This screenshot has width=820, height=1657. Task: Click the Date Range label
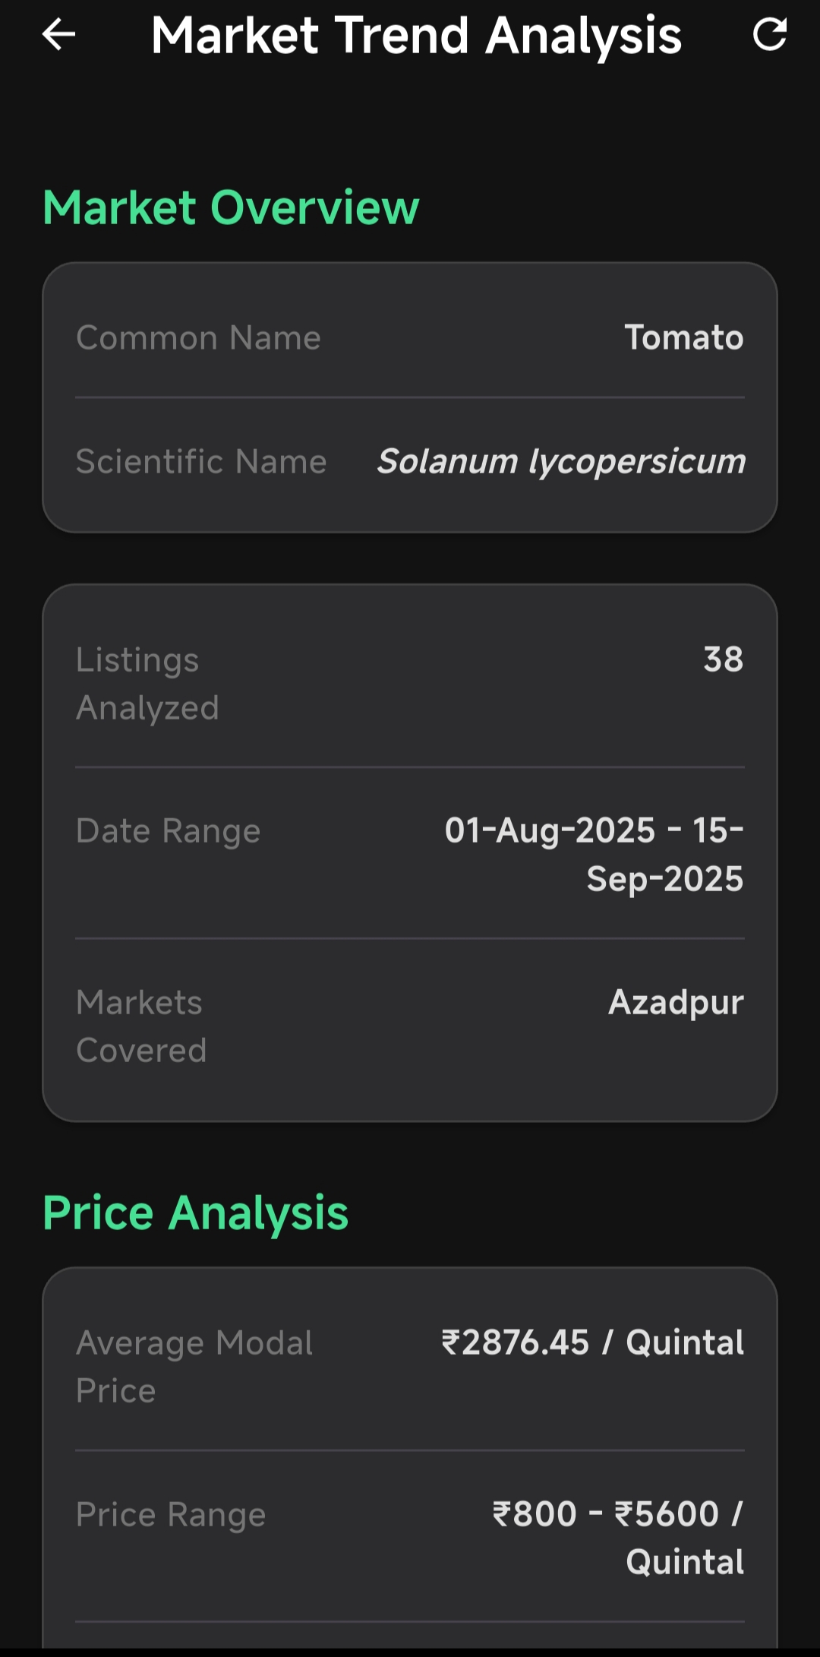click(169, 831)
